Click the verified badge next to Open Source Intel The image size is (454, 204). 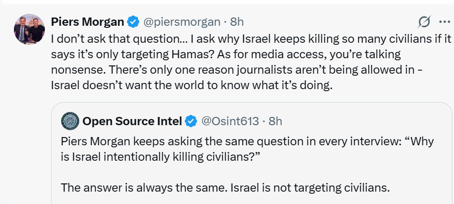tap(191, 122)
